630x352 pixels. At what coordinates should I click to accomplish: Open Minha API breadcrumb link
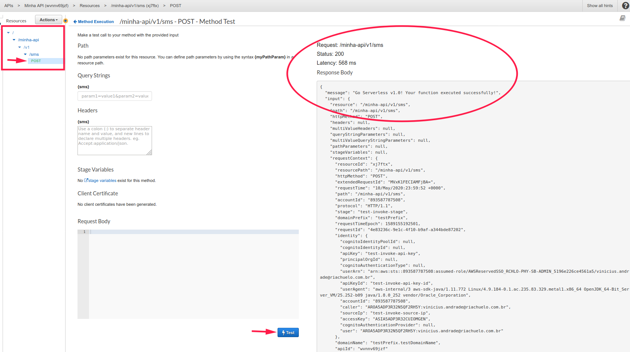click(46, 6)
